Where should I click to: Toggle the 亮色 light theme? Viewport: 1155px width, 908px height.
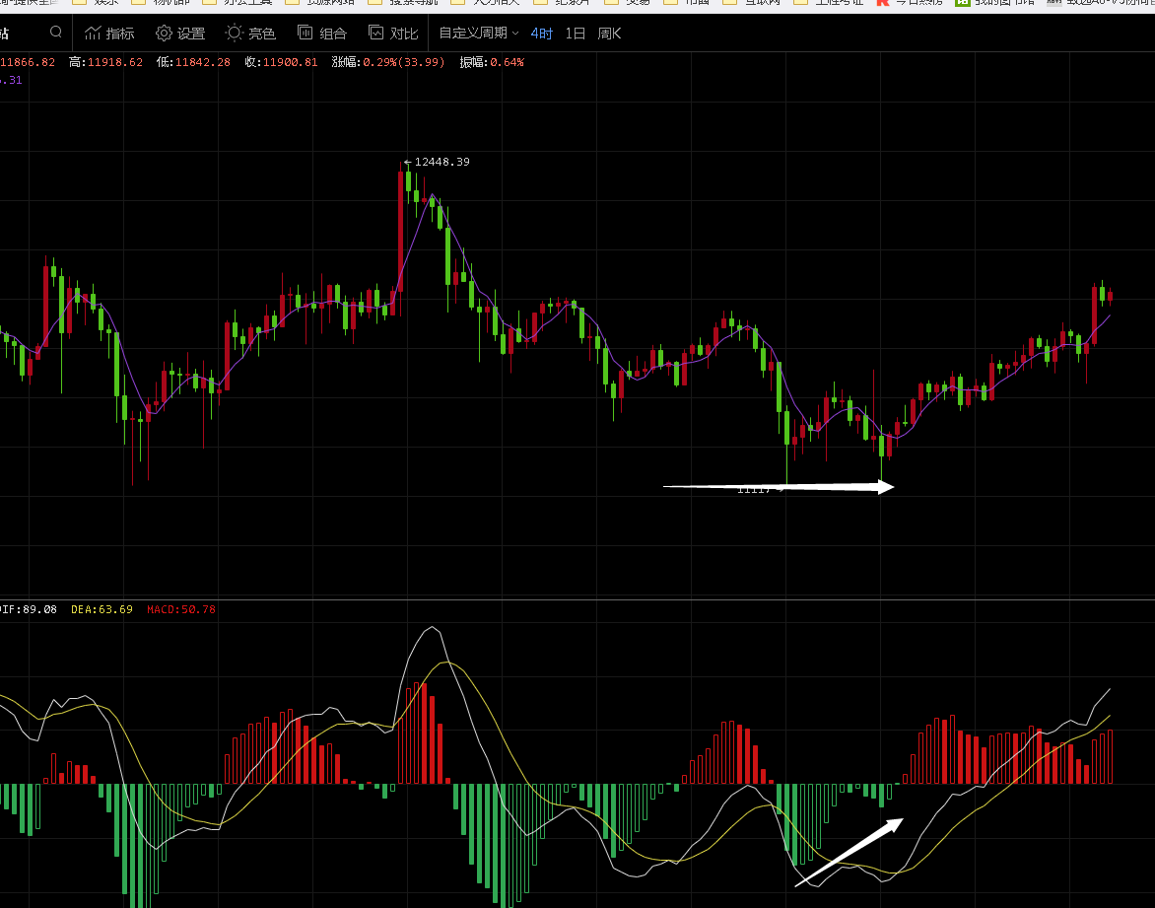(x=250, y=34)
